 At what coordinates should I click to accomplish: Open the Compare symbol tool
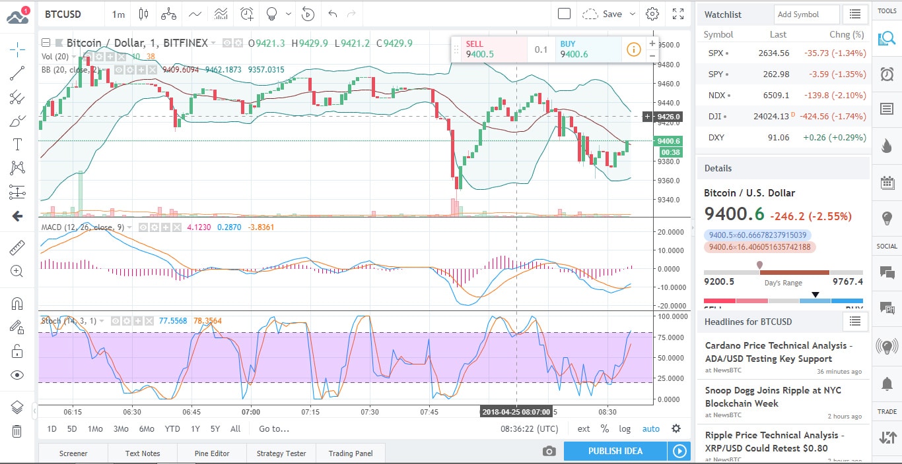tap(168, 14)
